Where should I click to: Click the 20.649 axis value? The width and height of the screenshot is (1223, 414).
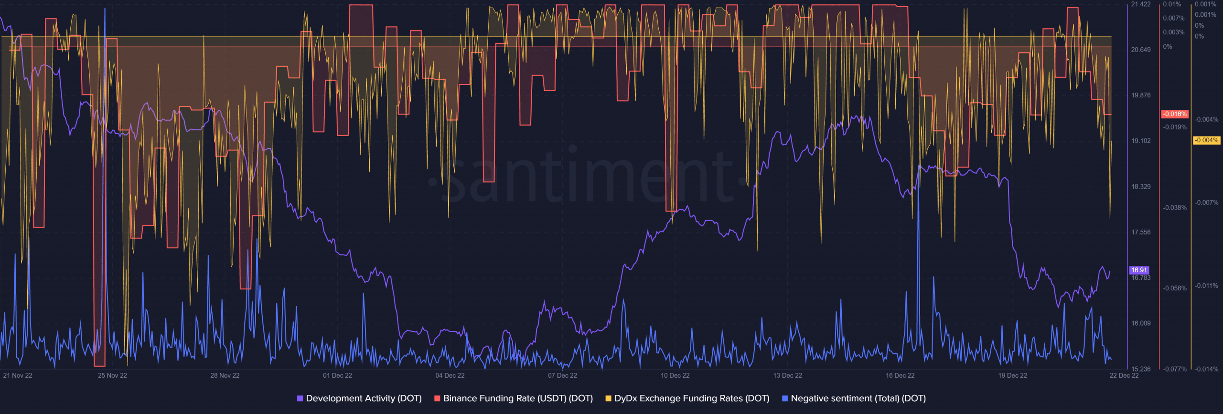point(1141,50)
